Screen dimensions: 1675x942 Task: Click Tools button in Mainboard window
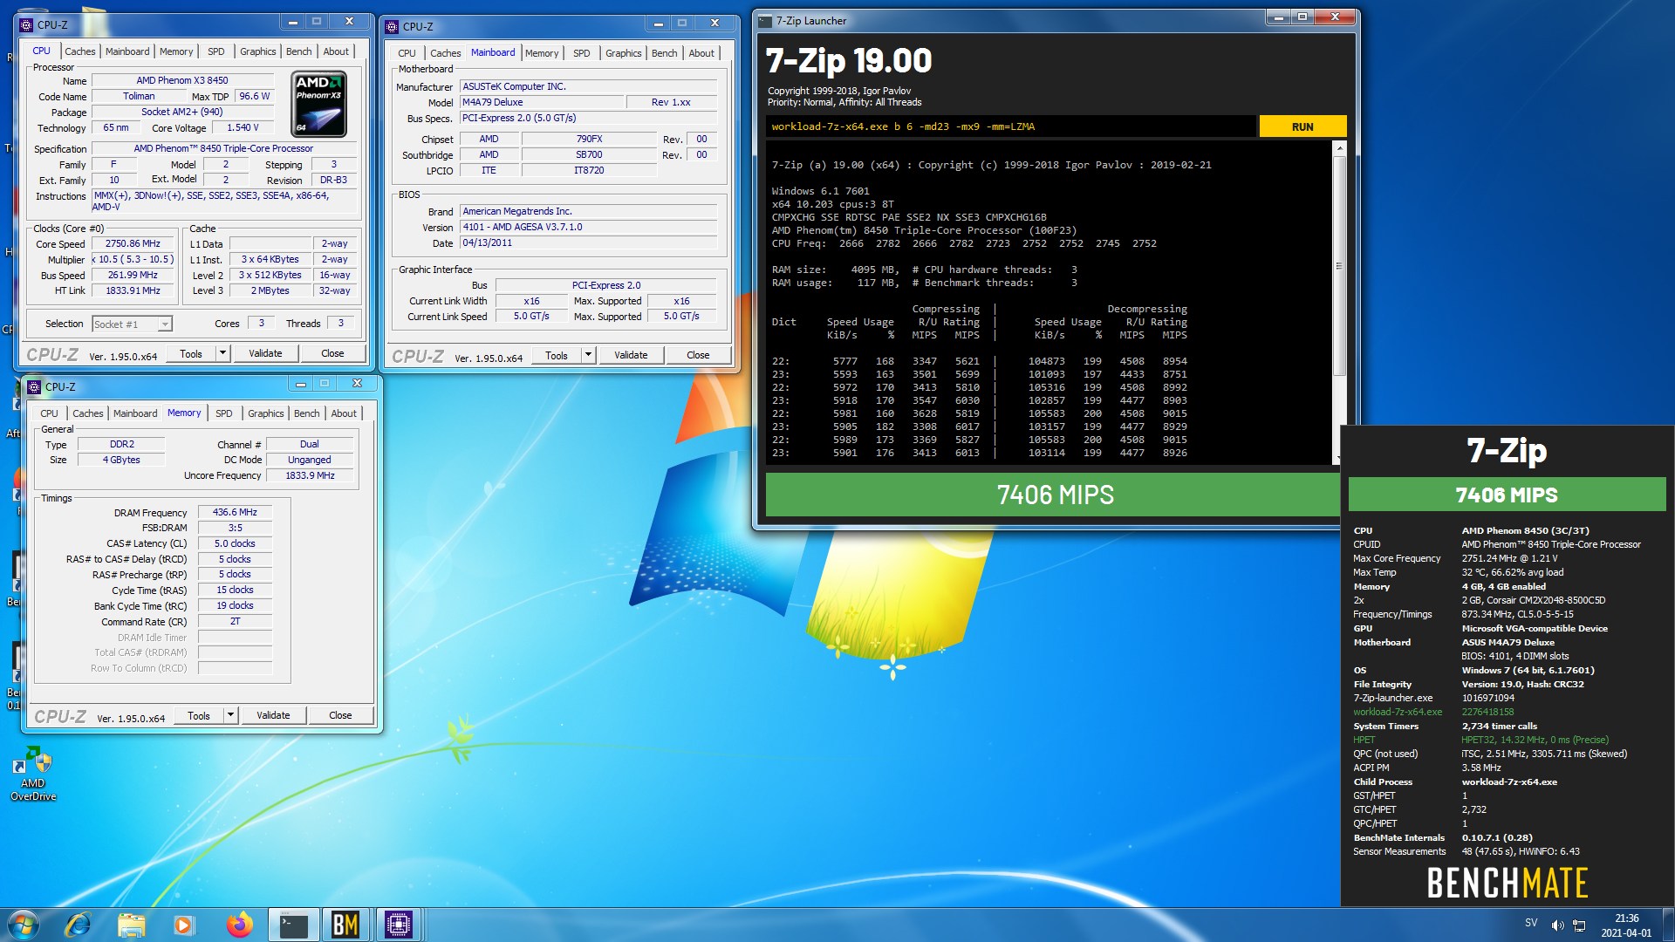click(557, 355)
